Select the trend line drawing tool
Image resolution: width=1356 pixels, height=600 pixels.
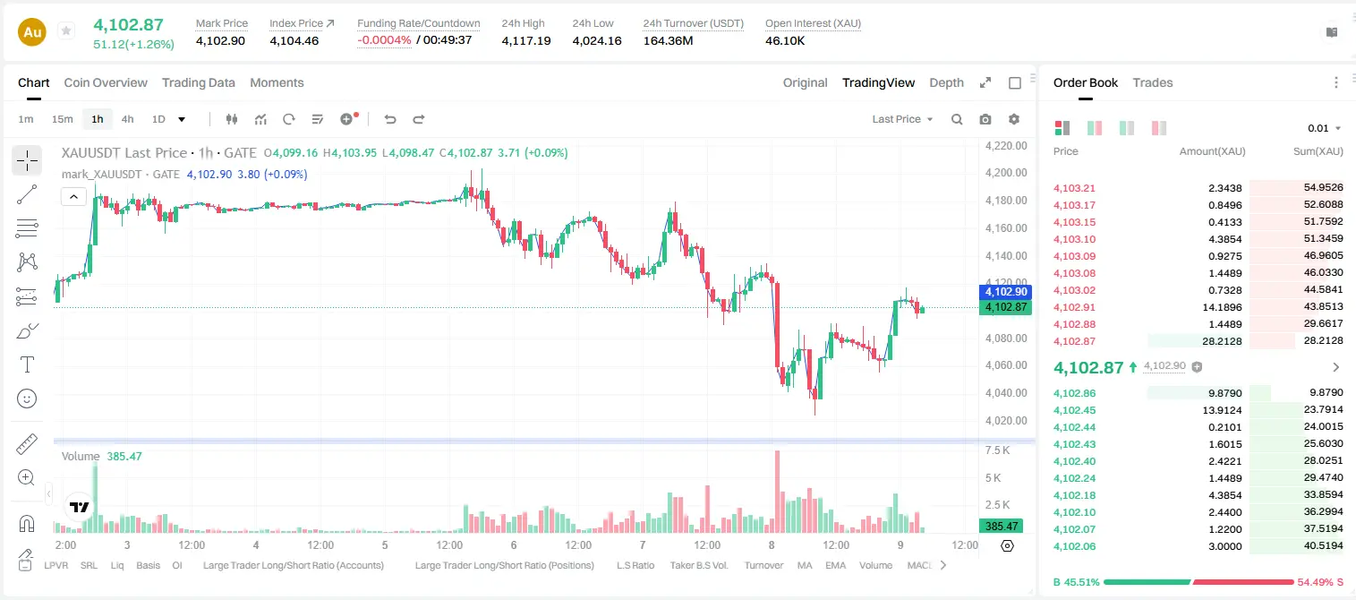[27, 194]
